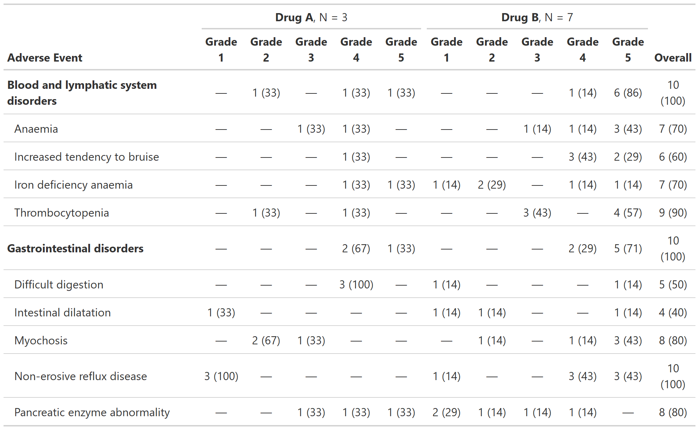The width and height of the screenshot is (699, 430).
Task: Click the Grade 1 header under Drug A
Action: [x=221, y=50]
